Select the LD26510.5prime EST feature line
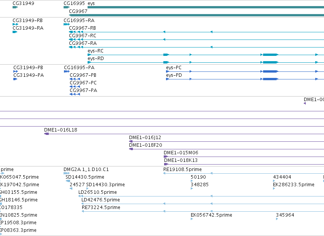The width and height of the screenshot is (324, 236). tap(201, 196)
